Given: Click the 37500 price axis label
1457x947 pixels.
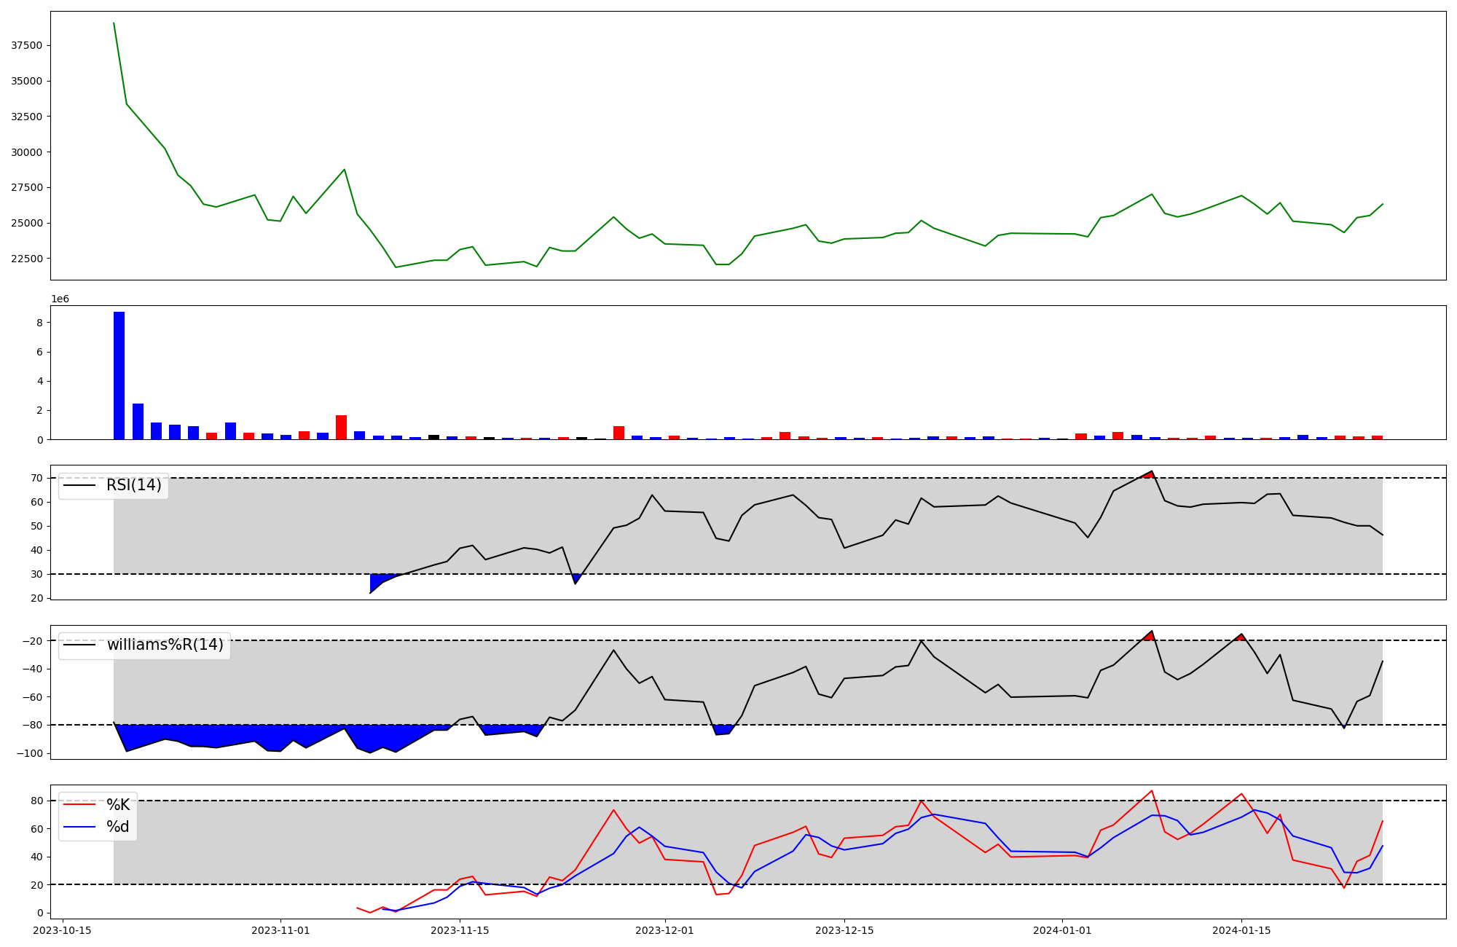Looking at the screenshot, I should pos(26,45).
